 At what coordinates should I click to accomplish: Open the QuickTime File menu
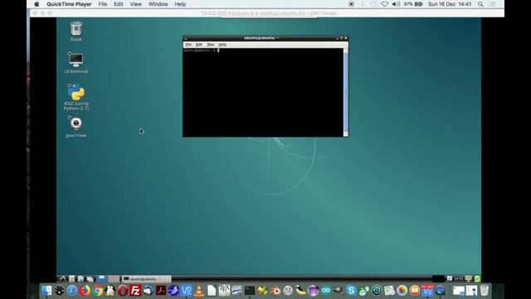tap(103, 4)
